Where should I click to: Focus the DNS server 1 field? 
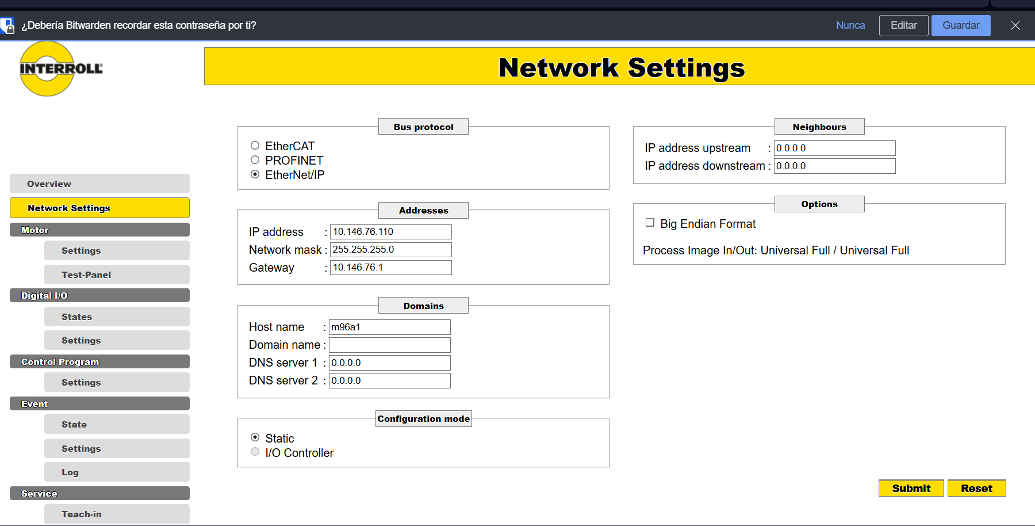[x=390, y=363]
